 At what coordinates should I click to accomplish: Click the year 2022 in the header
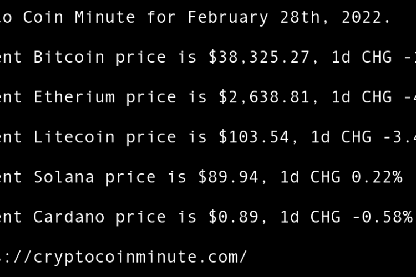pos(362,17)
